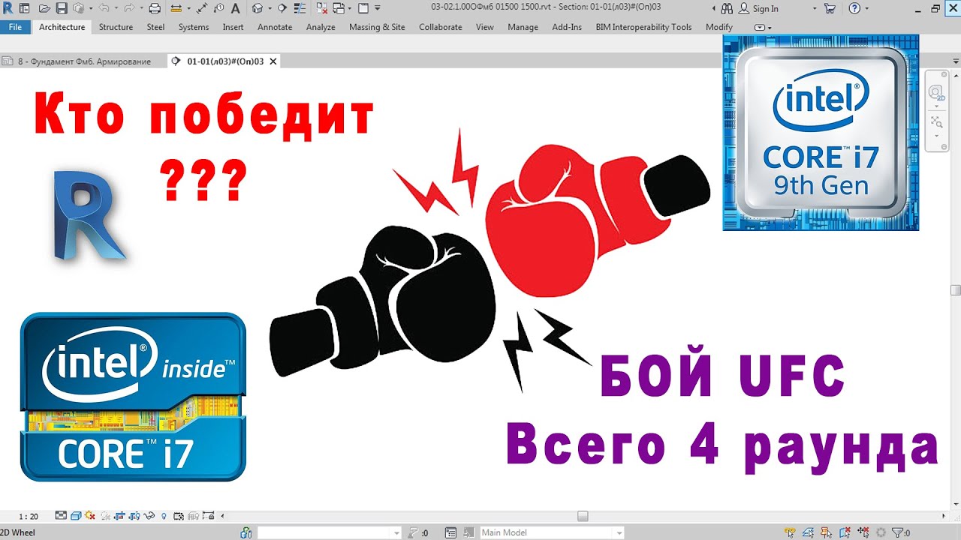Open the File tab
The height and width of the screenshot is (540, 961).
[x=15, y=27]
